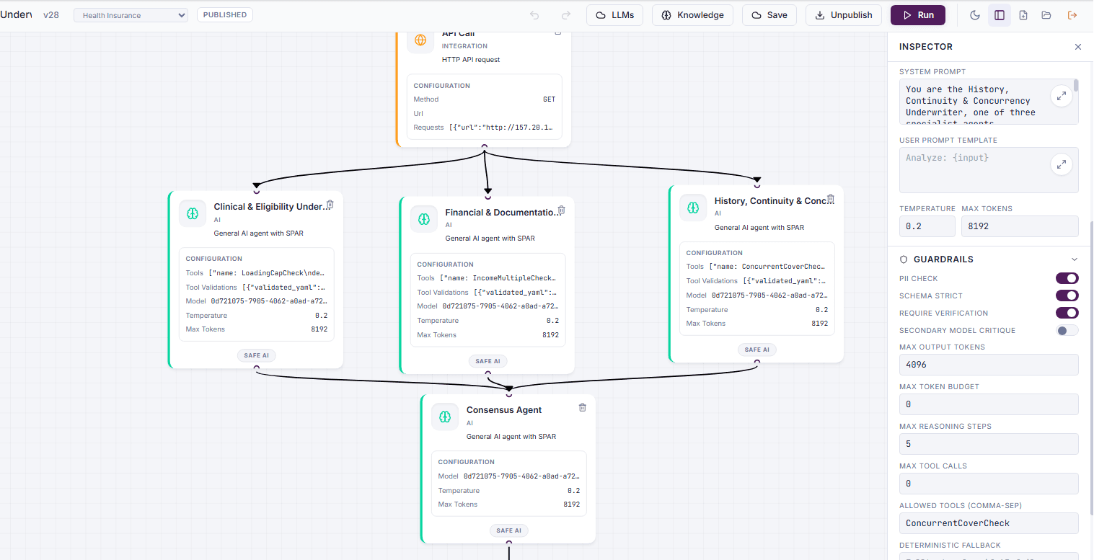The image size is (1094, 560).
Task: Run the workflow
Action: [x=918, y=15]
